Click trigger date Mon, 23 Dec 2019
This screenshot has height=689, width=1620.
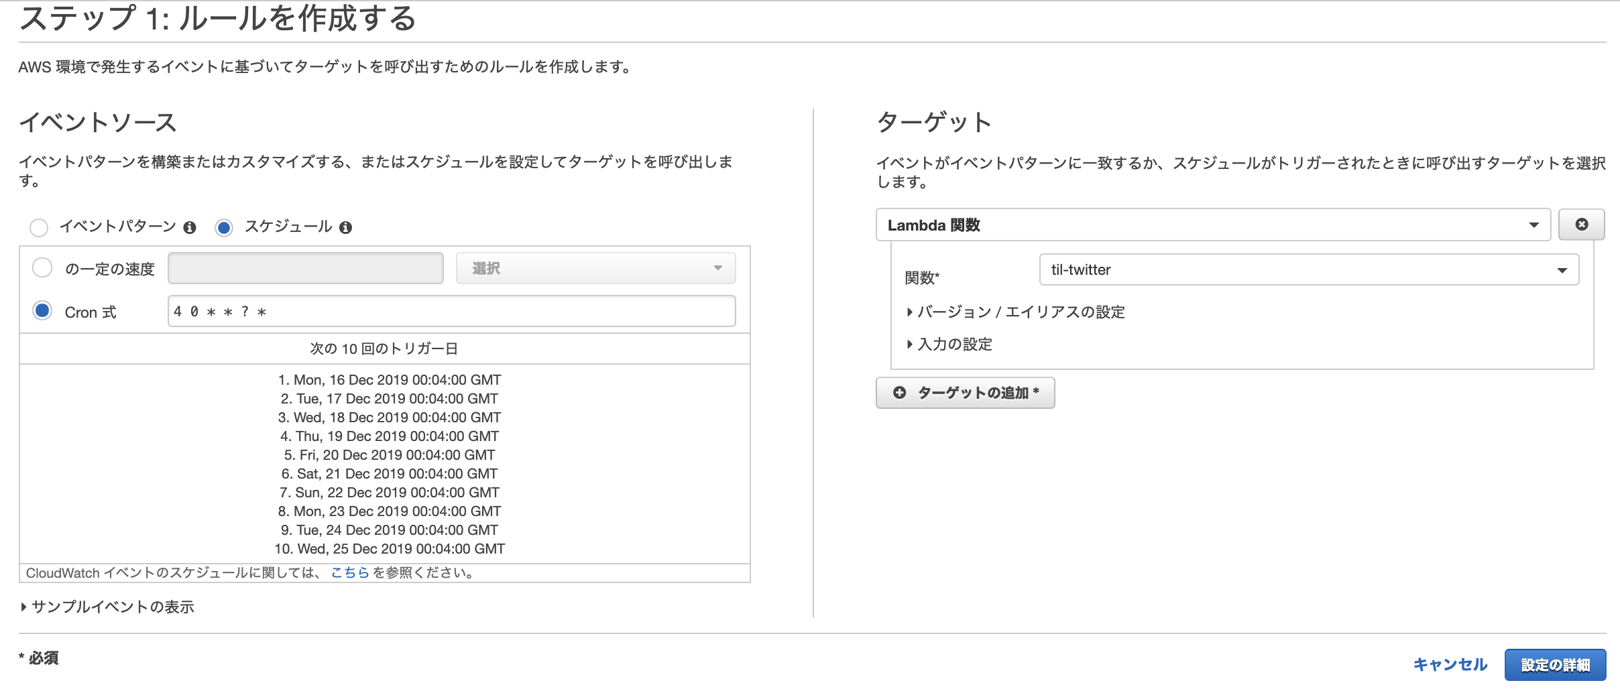(x=390, y=511)
